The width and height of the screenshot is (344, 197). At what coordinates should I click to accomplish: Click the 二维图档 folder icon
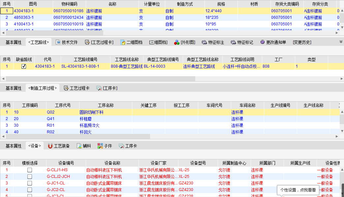point(123,42)
